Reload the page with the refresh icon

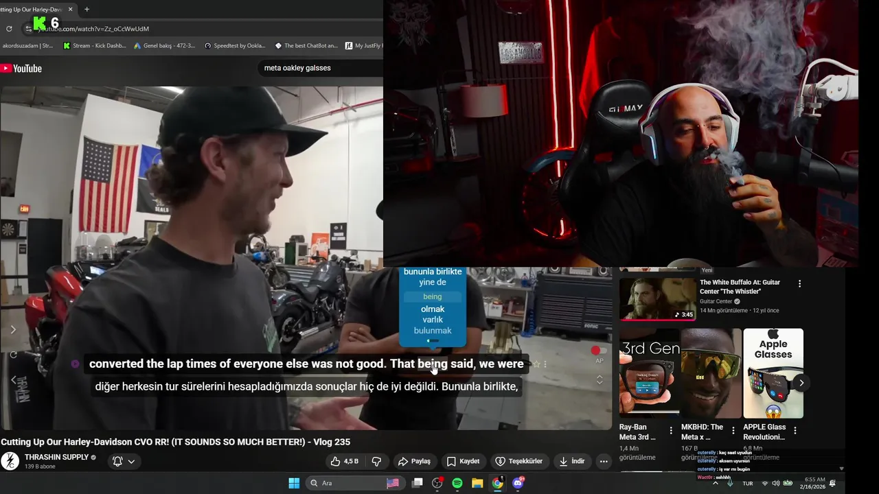(x=9, y=29)
